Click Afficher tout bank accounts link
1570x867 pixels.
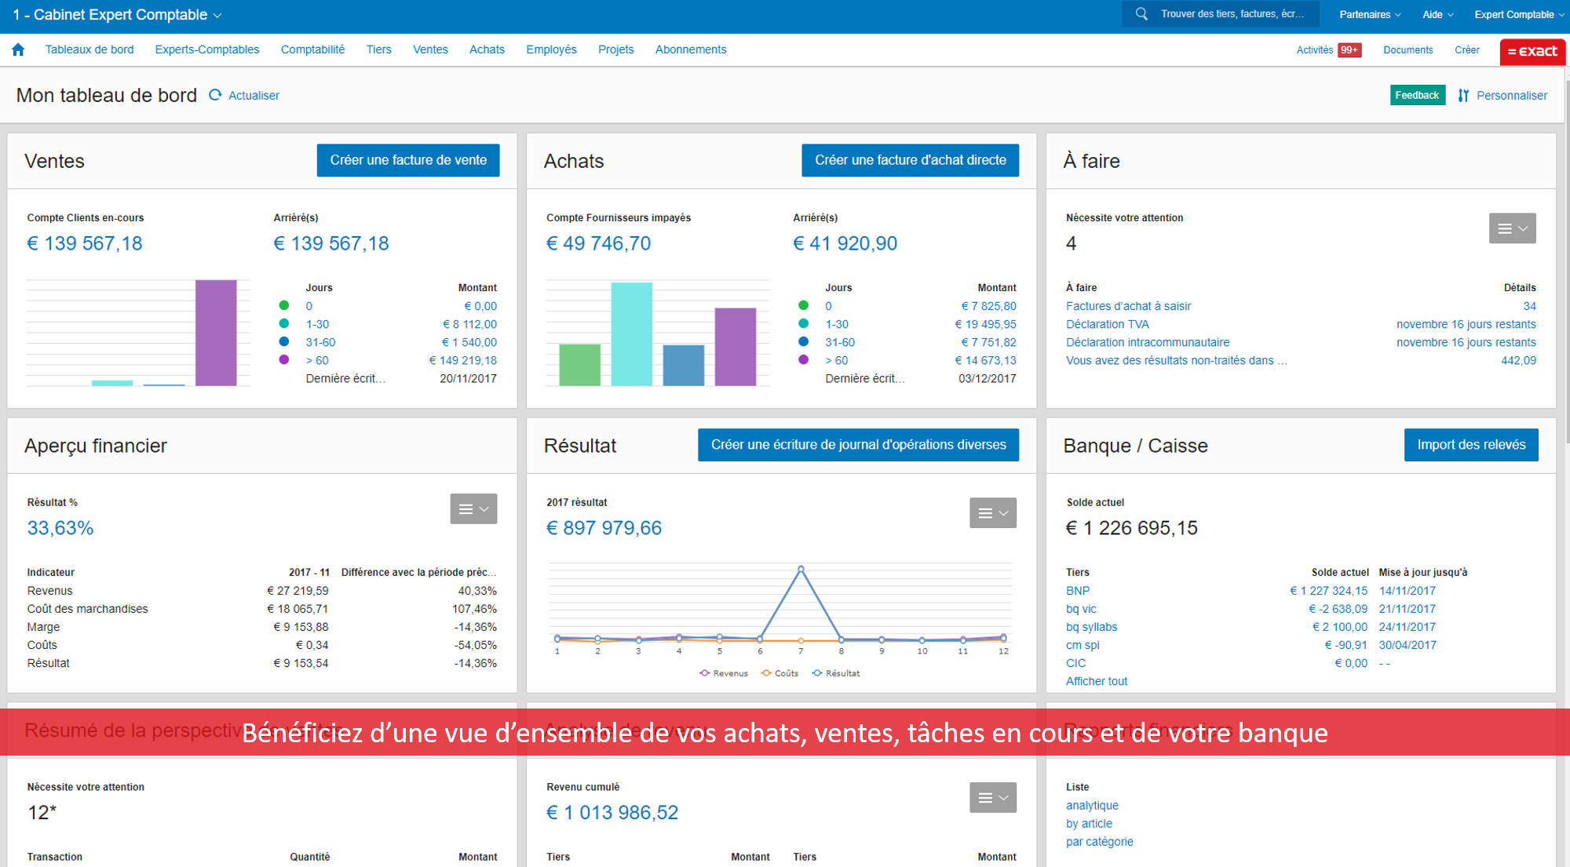[1095, 680]
